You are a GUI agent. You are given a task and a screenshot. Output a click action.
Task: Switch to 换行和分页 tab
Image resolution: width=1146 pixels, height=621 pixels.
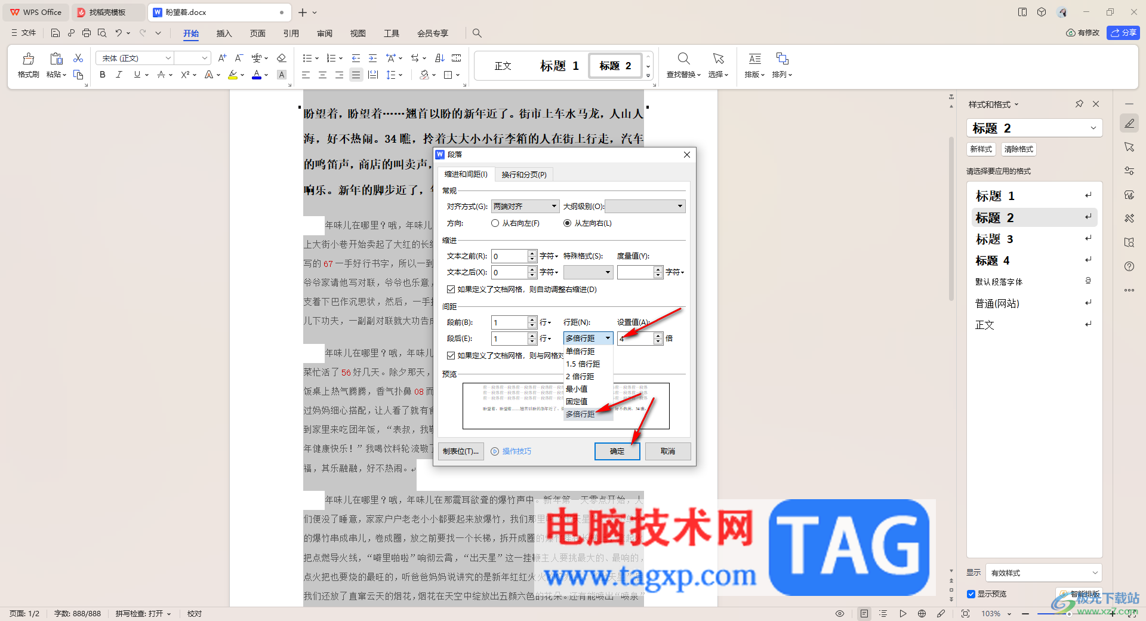(x=524, y=174)
